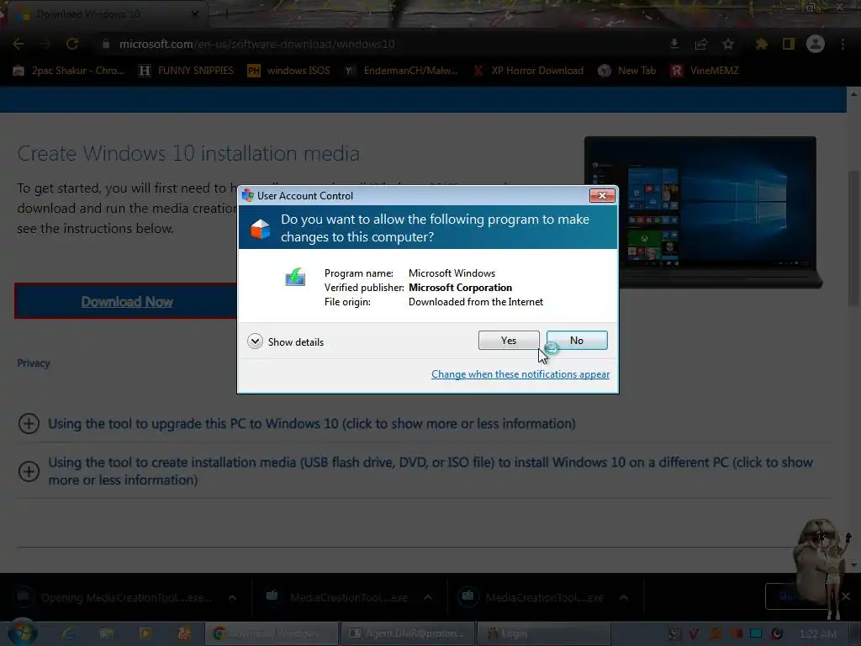Open the Windows Start orb

pos(22,633)
